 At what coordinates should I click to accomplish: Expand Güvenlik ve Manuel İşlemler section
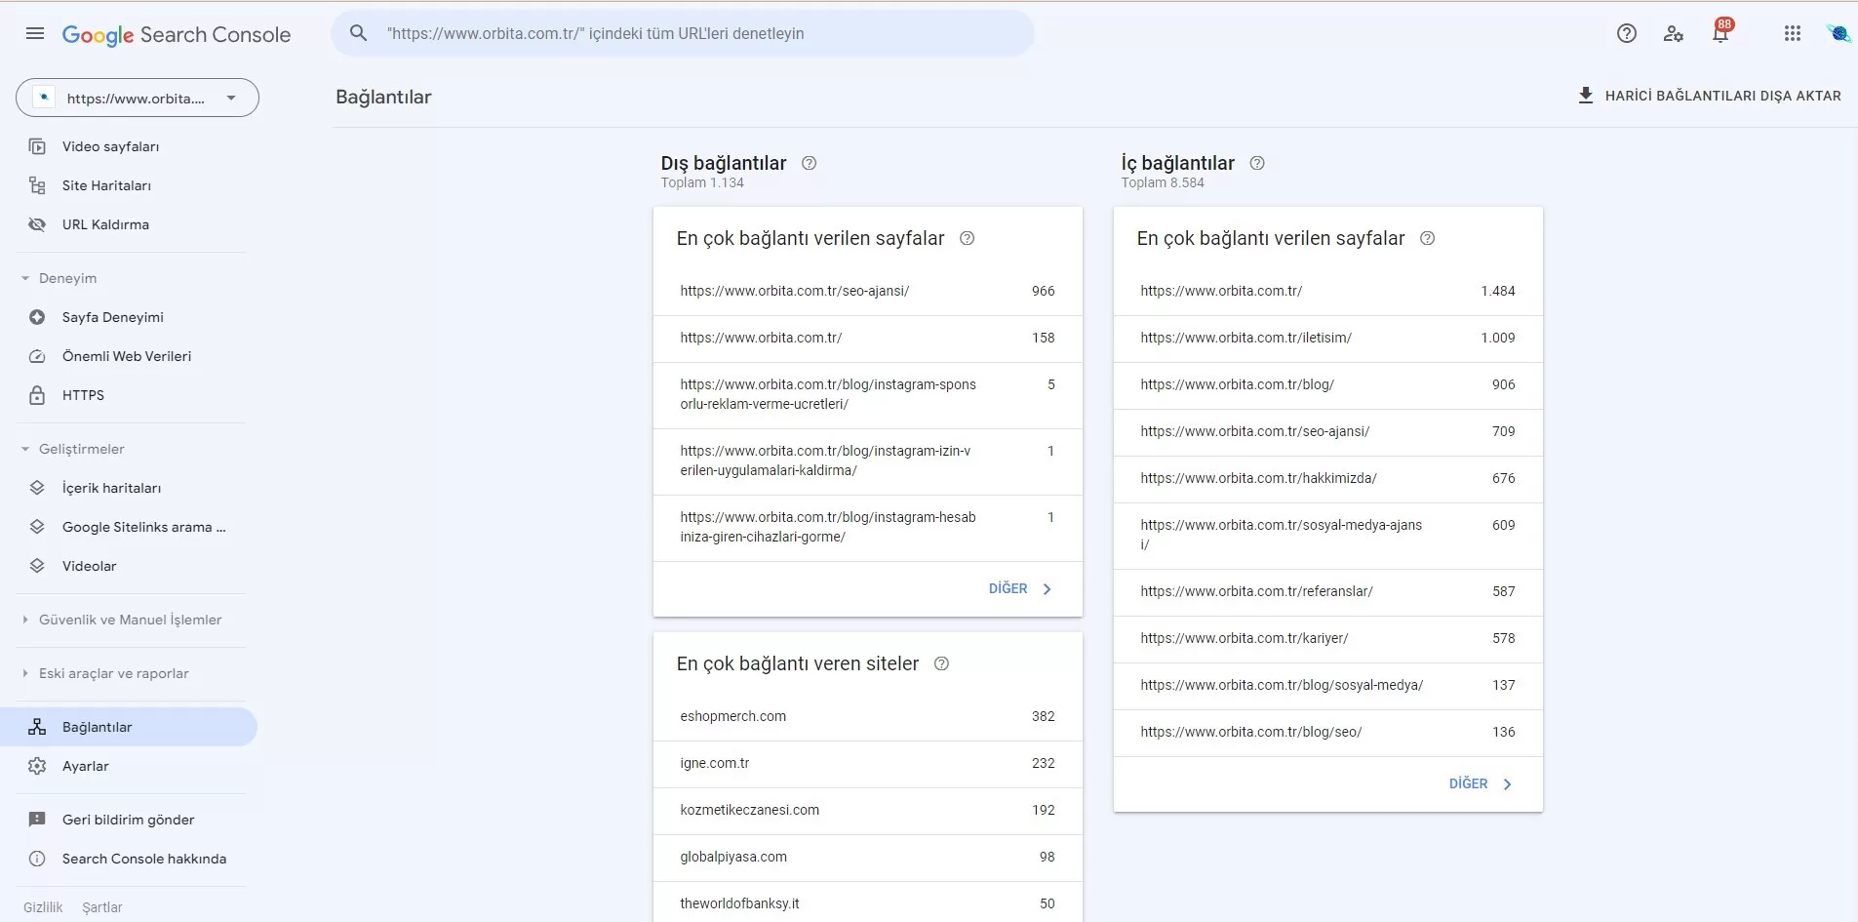(x=25, y=620)
